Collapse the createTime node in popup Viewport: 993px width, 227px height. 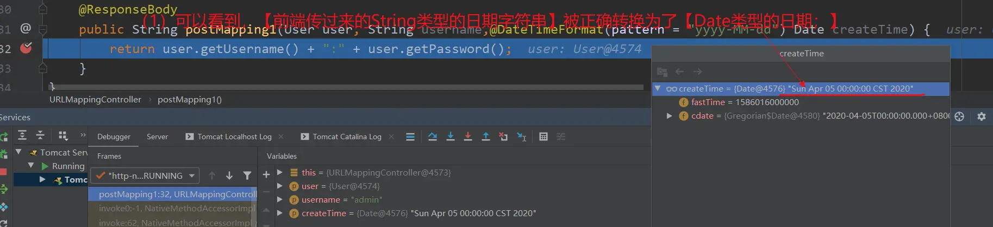(658, 88)
